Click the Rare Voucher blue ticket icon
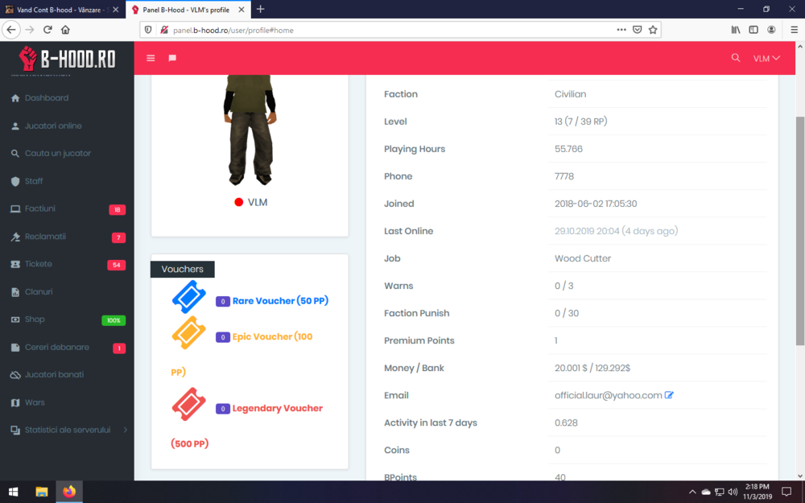 pyautogui.click(x=189, y=297)
